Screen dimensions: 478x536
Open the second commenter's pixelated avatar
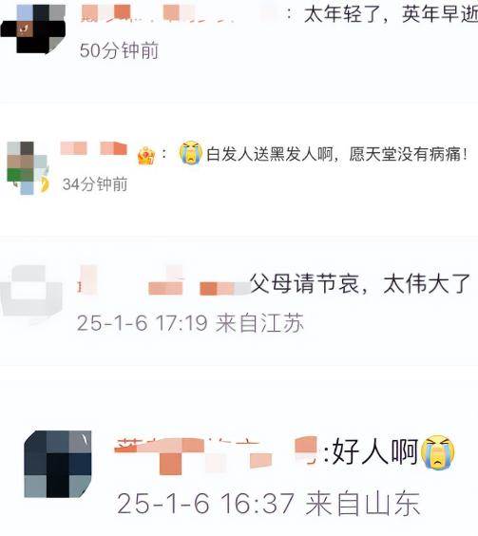click(x=27, y=168)
